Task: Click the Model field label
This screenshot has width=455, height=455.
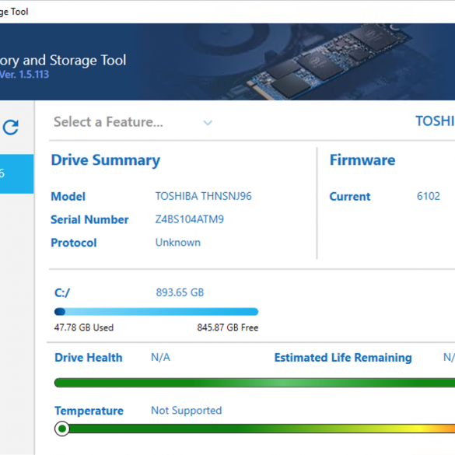Action: pyautogui.click(x=68, y=197)
